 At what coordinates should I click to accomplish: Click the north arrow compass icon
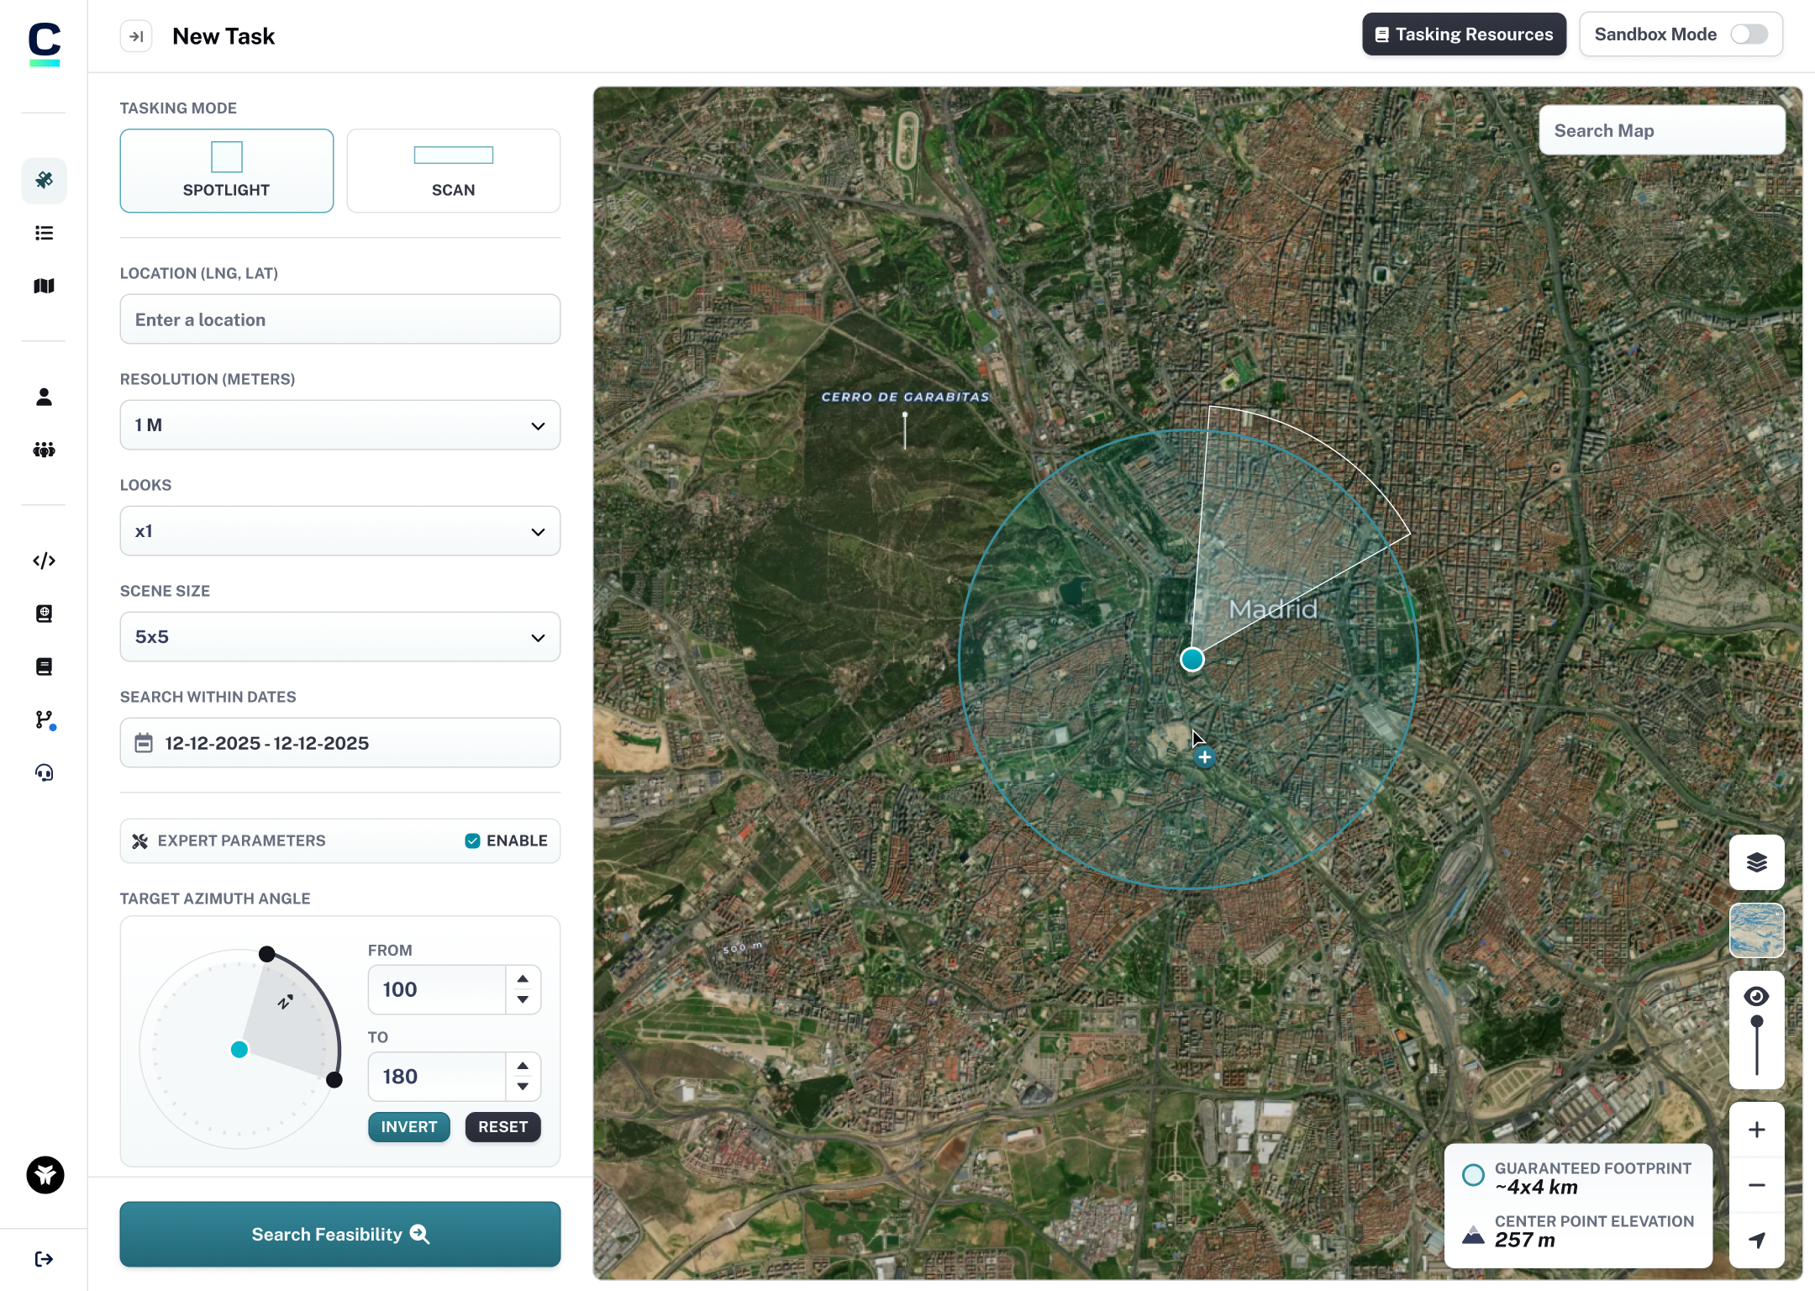click(x=1756, y=1240)
